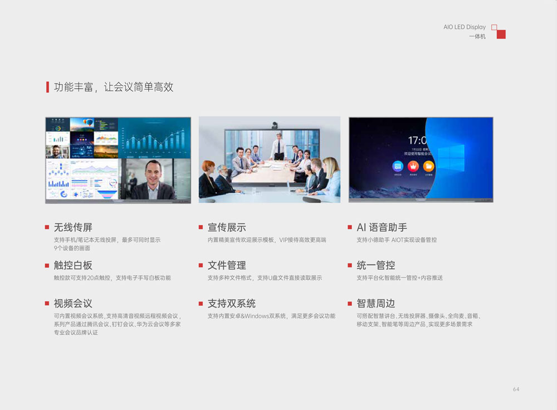Tap the blue whiteboard app icon
This screenshot has height=410, width=557.
coord(398,166)
